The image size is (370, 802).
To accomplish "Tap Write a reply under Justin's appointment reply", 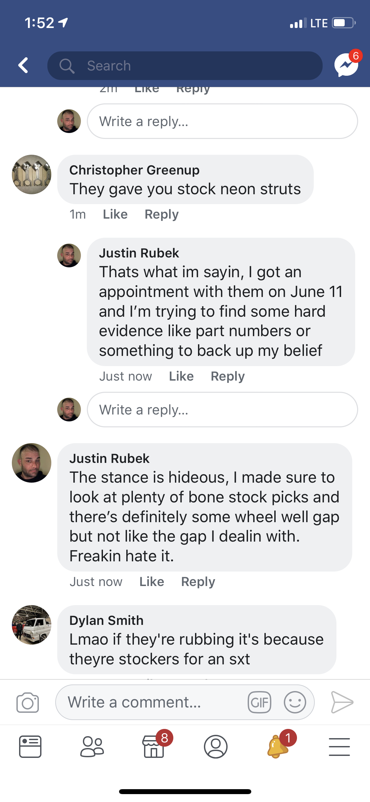I will (222, 410).
